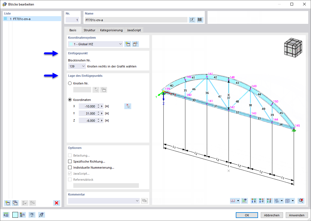Click node label 145 in the graphic
311x221 pixels.
(298, 126)
